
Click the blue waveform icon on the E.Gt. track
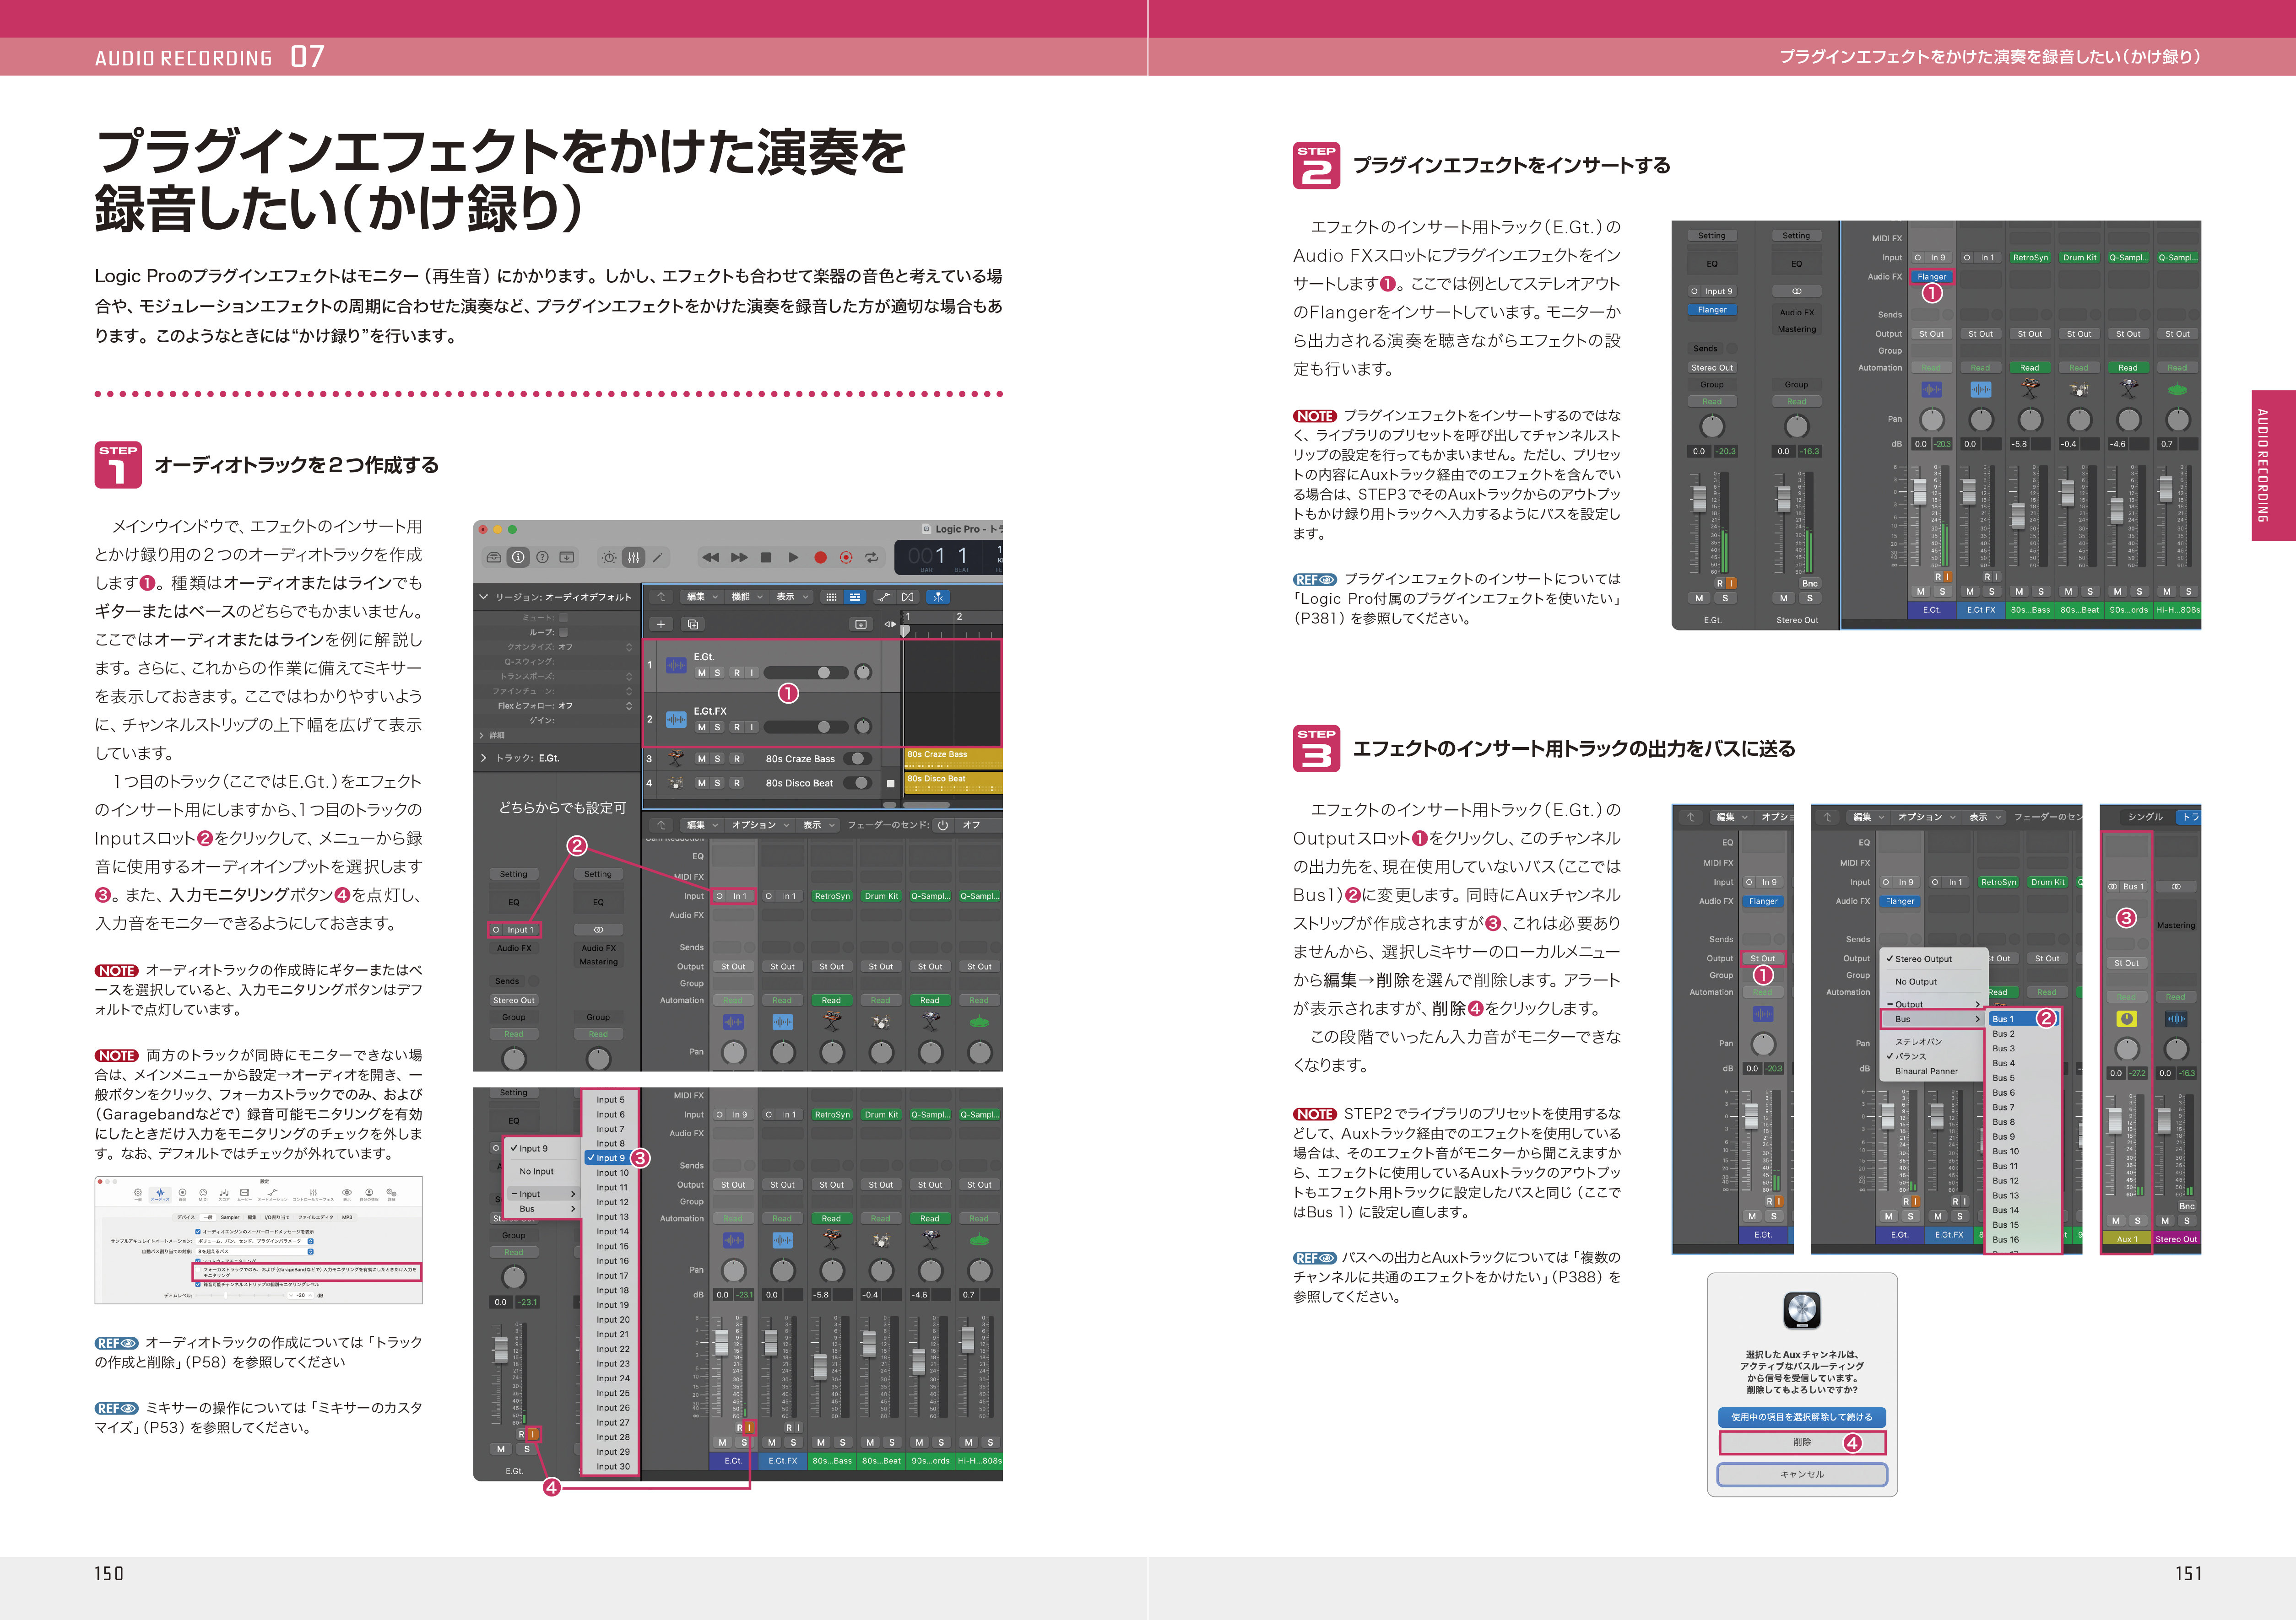676,666
